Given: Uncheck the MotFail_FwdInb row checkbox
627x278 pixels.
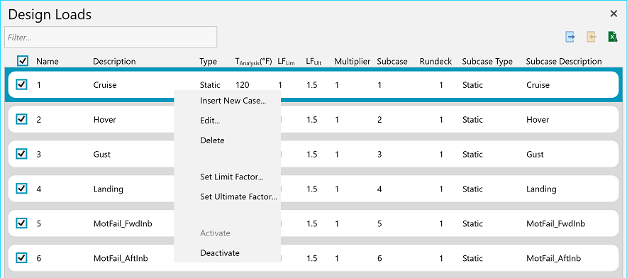Looking at the screenshot, I should pyautogui.click(x=21, y=223).
